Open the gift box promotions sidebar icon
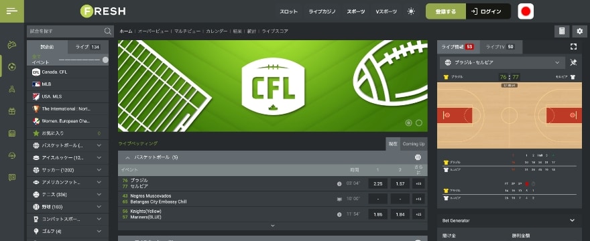590x241 pixels. click(x=12, y=111)
